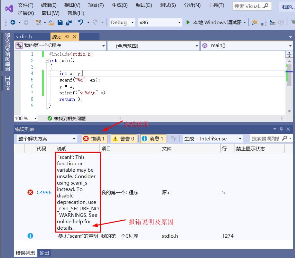The image size is (295, 258).
Task: Click the clear filter icon in error list
Action: point(173,139)
